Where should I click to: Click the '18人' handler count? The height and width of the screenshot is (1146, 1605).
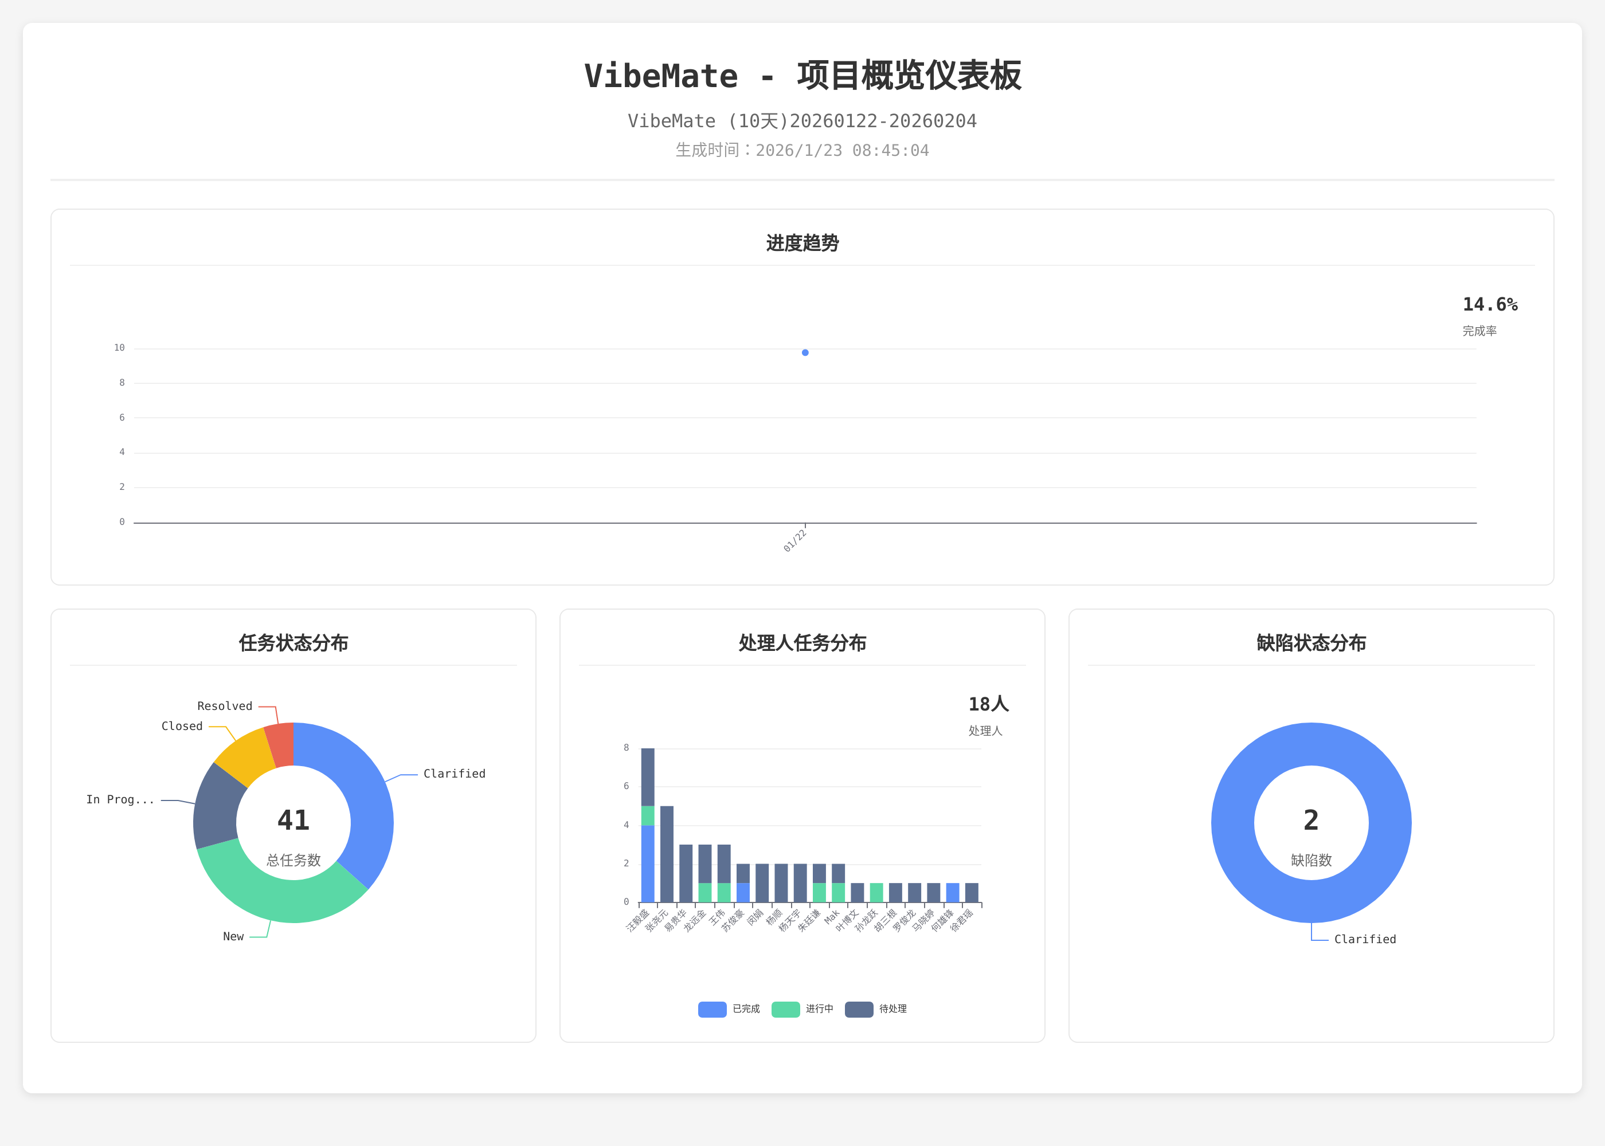pos(988,704)
